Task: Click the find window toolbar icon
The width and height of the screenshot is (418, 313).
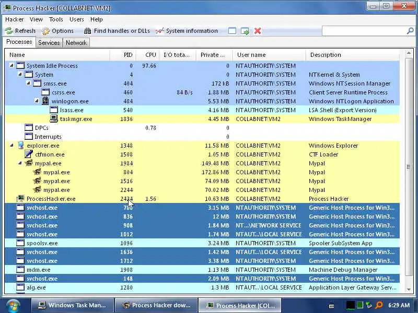Action: [x=232, y=31]
